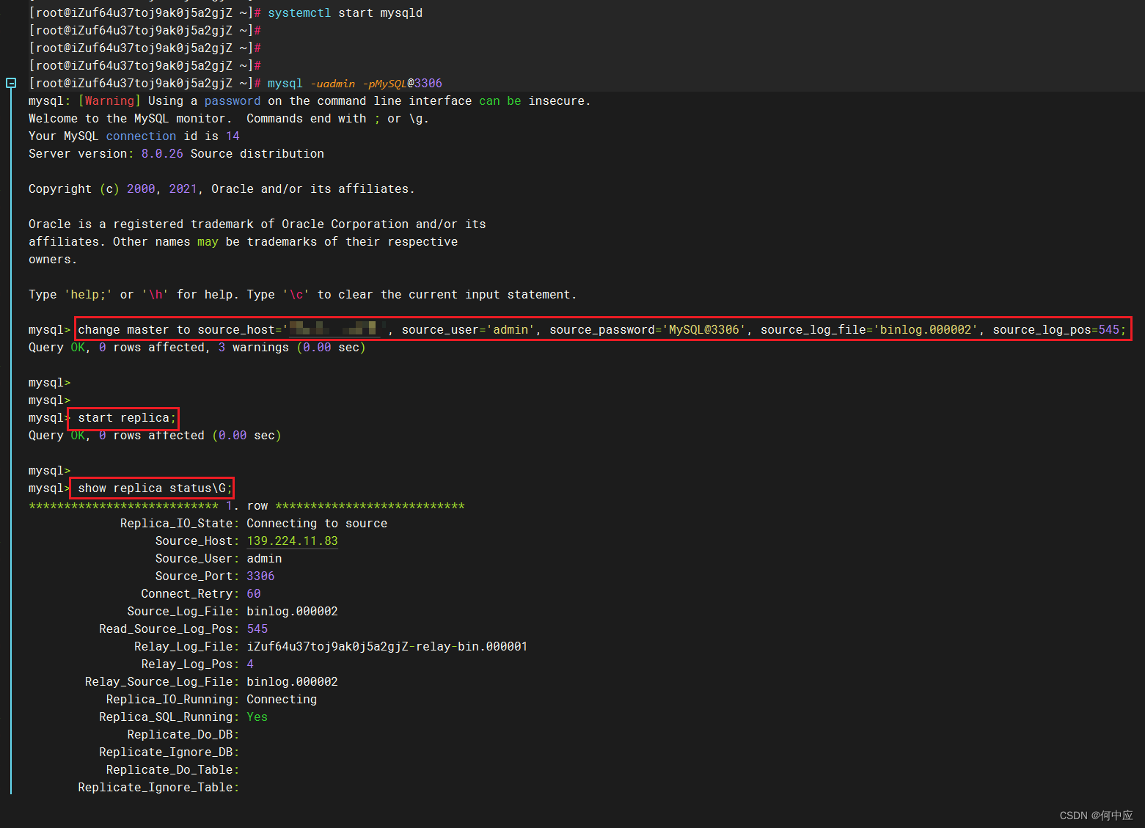Click 'Oracle is a registered trademark' line

coord(257,224)
